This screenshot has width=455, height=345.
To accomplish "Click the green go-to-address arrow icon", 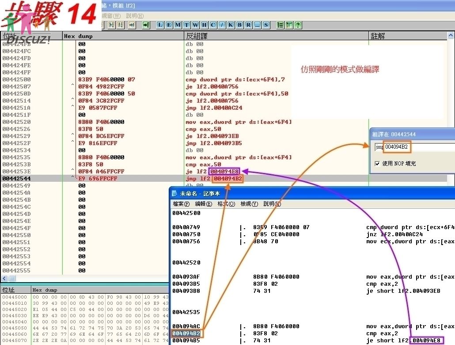I will point(145,25).
